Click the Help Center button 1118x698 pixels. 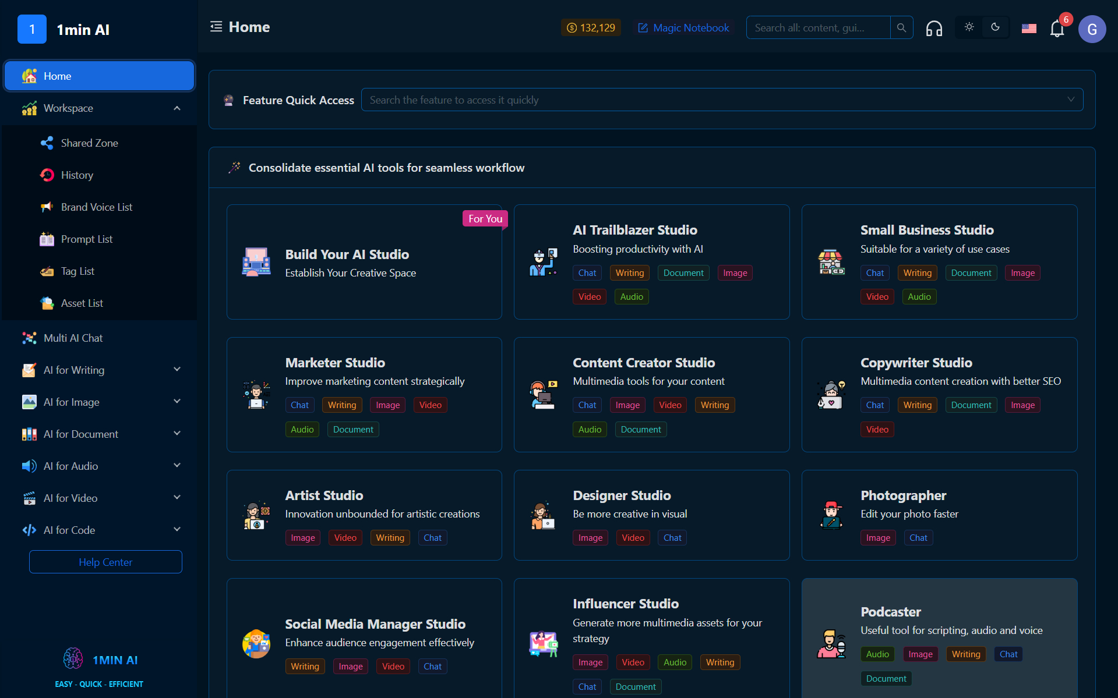(x=105, y=562)
